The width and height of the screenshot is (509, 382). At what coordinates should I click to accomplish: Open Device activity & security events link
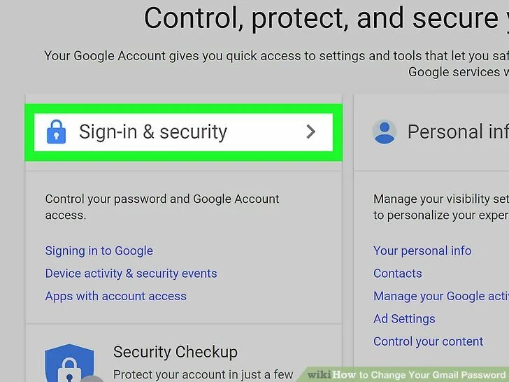(x=131, y=274)
